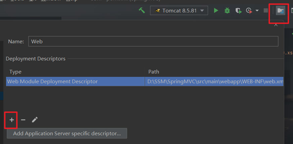Click Add Application Server specific descriptor button
Viewport: 293px width, 144px height.
pyautogui.click(x=67, y=134)
